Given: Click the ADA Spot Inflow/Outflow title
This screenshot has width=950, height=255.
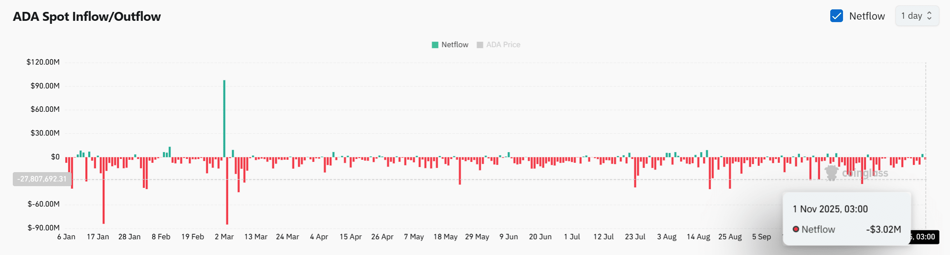Looking at the screenshot, I should pyautogui.click(x=87, y=17).
